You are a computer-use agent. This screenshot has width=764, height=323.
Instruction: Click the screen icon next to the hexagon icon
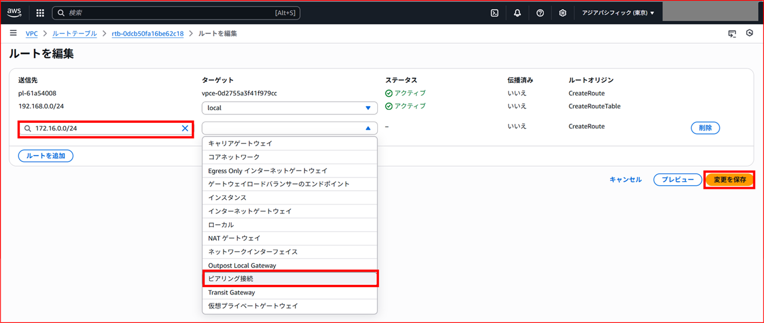(x=732, y=34)
